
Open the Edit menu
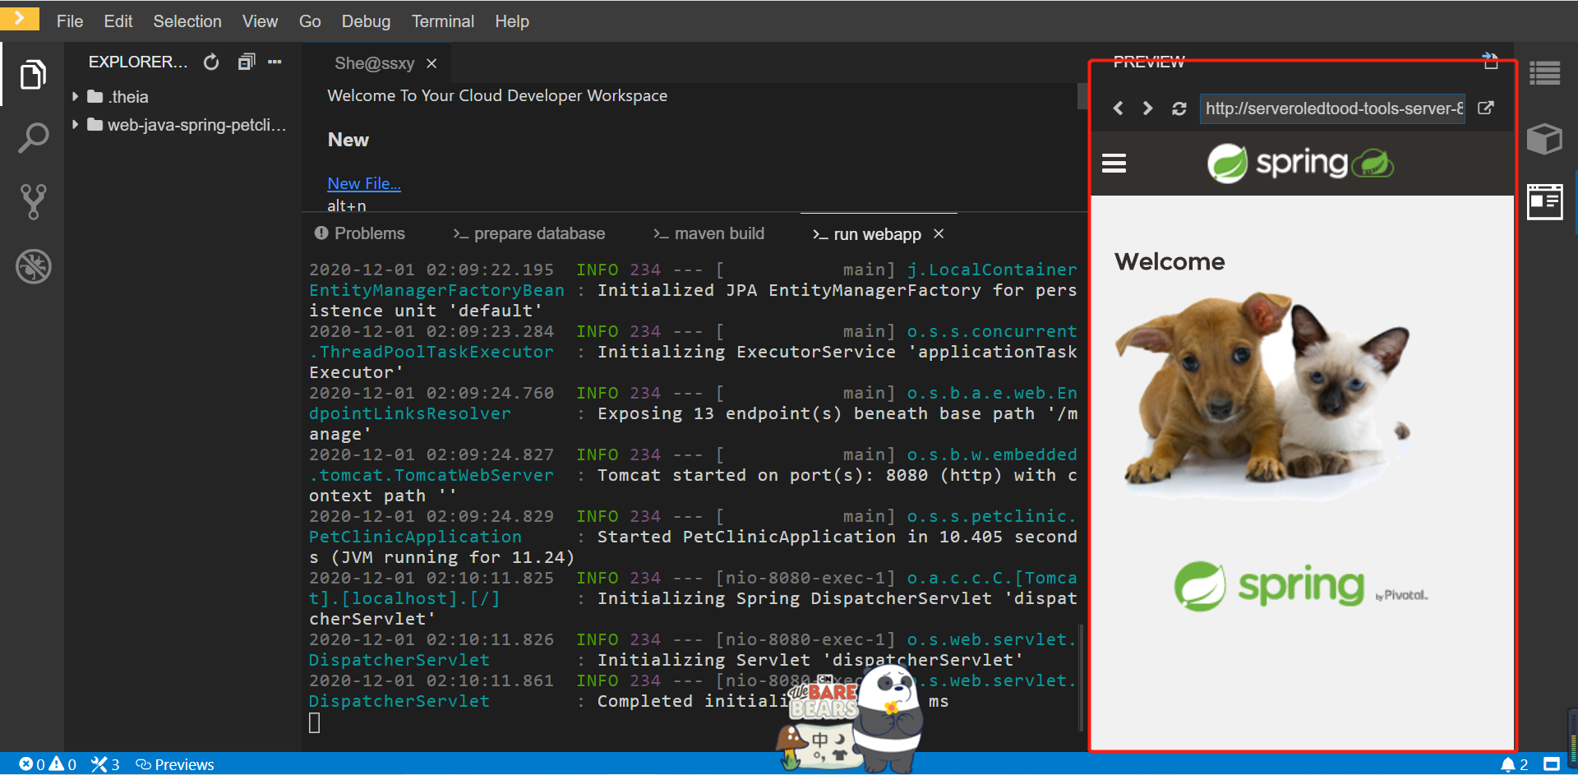pos(118,21)
